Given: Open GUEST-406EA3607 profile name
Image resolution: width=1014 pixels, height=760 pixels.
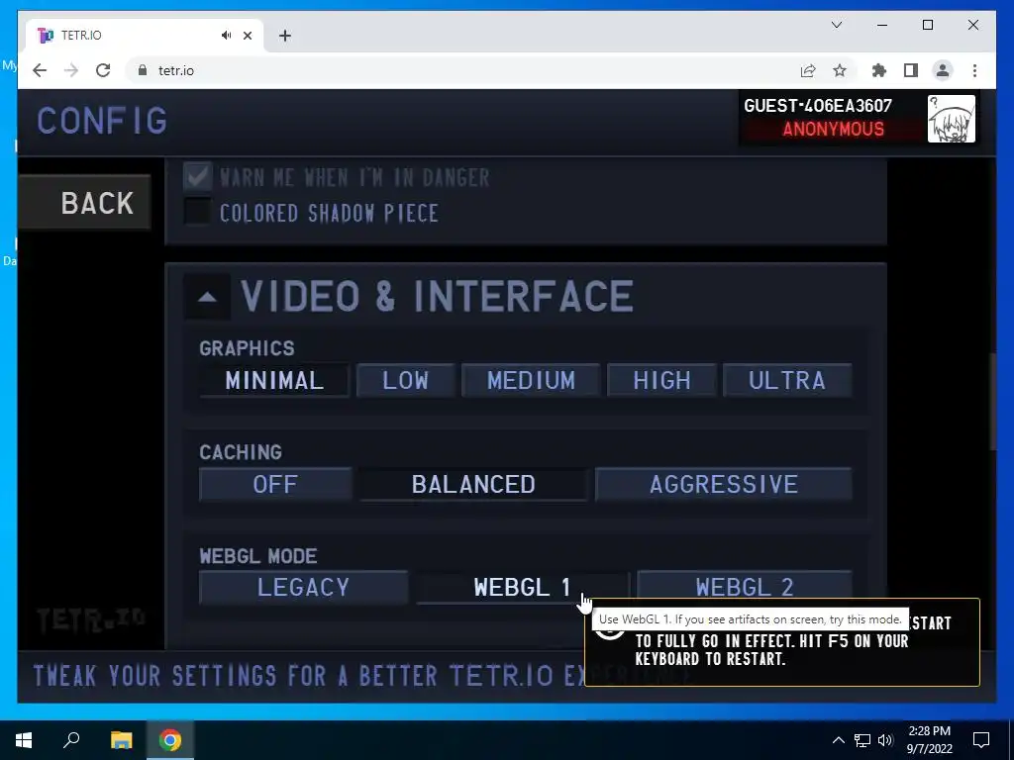Looking at the screenshot, I should pyautogui.click(x=818, y=106).
